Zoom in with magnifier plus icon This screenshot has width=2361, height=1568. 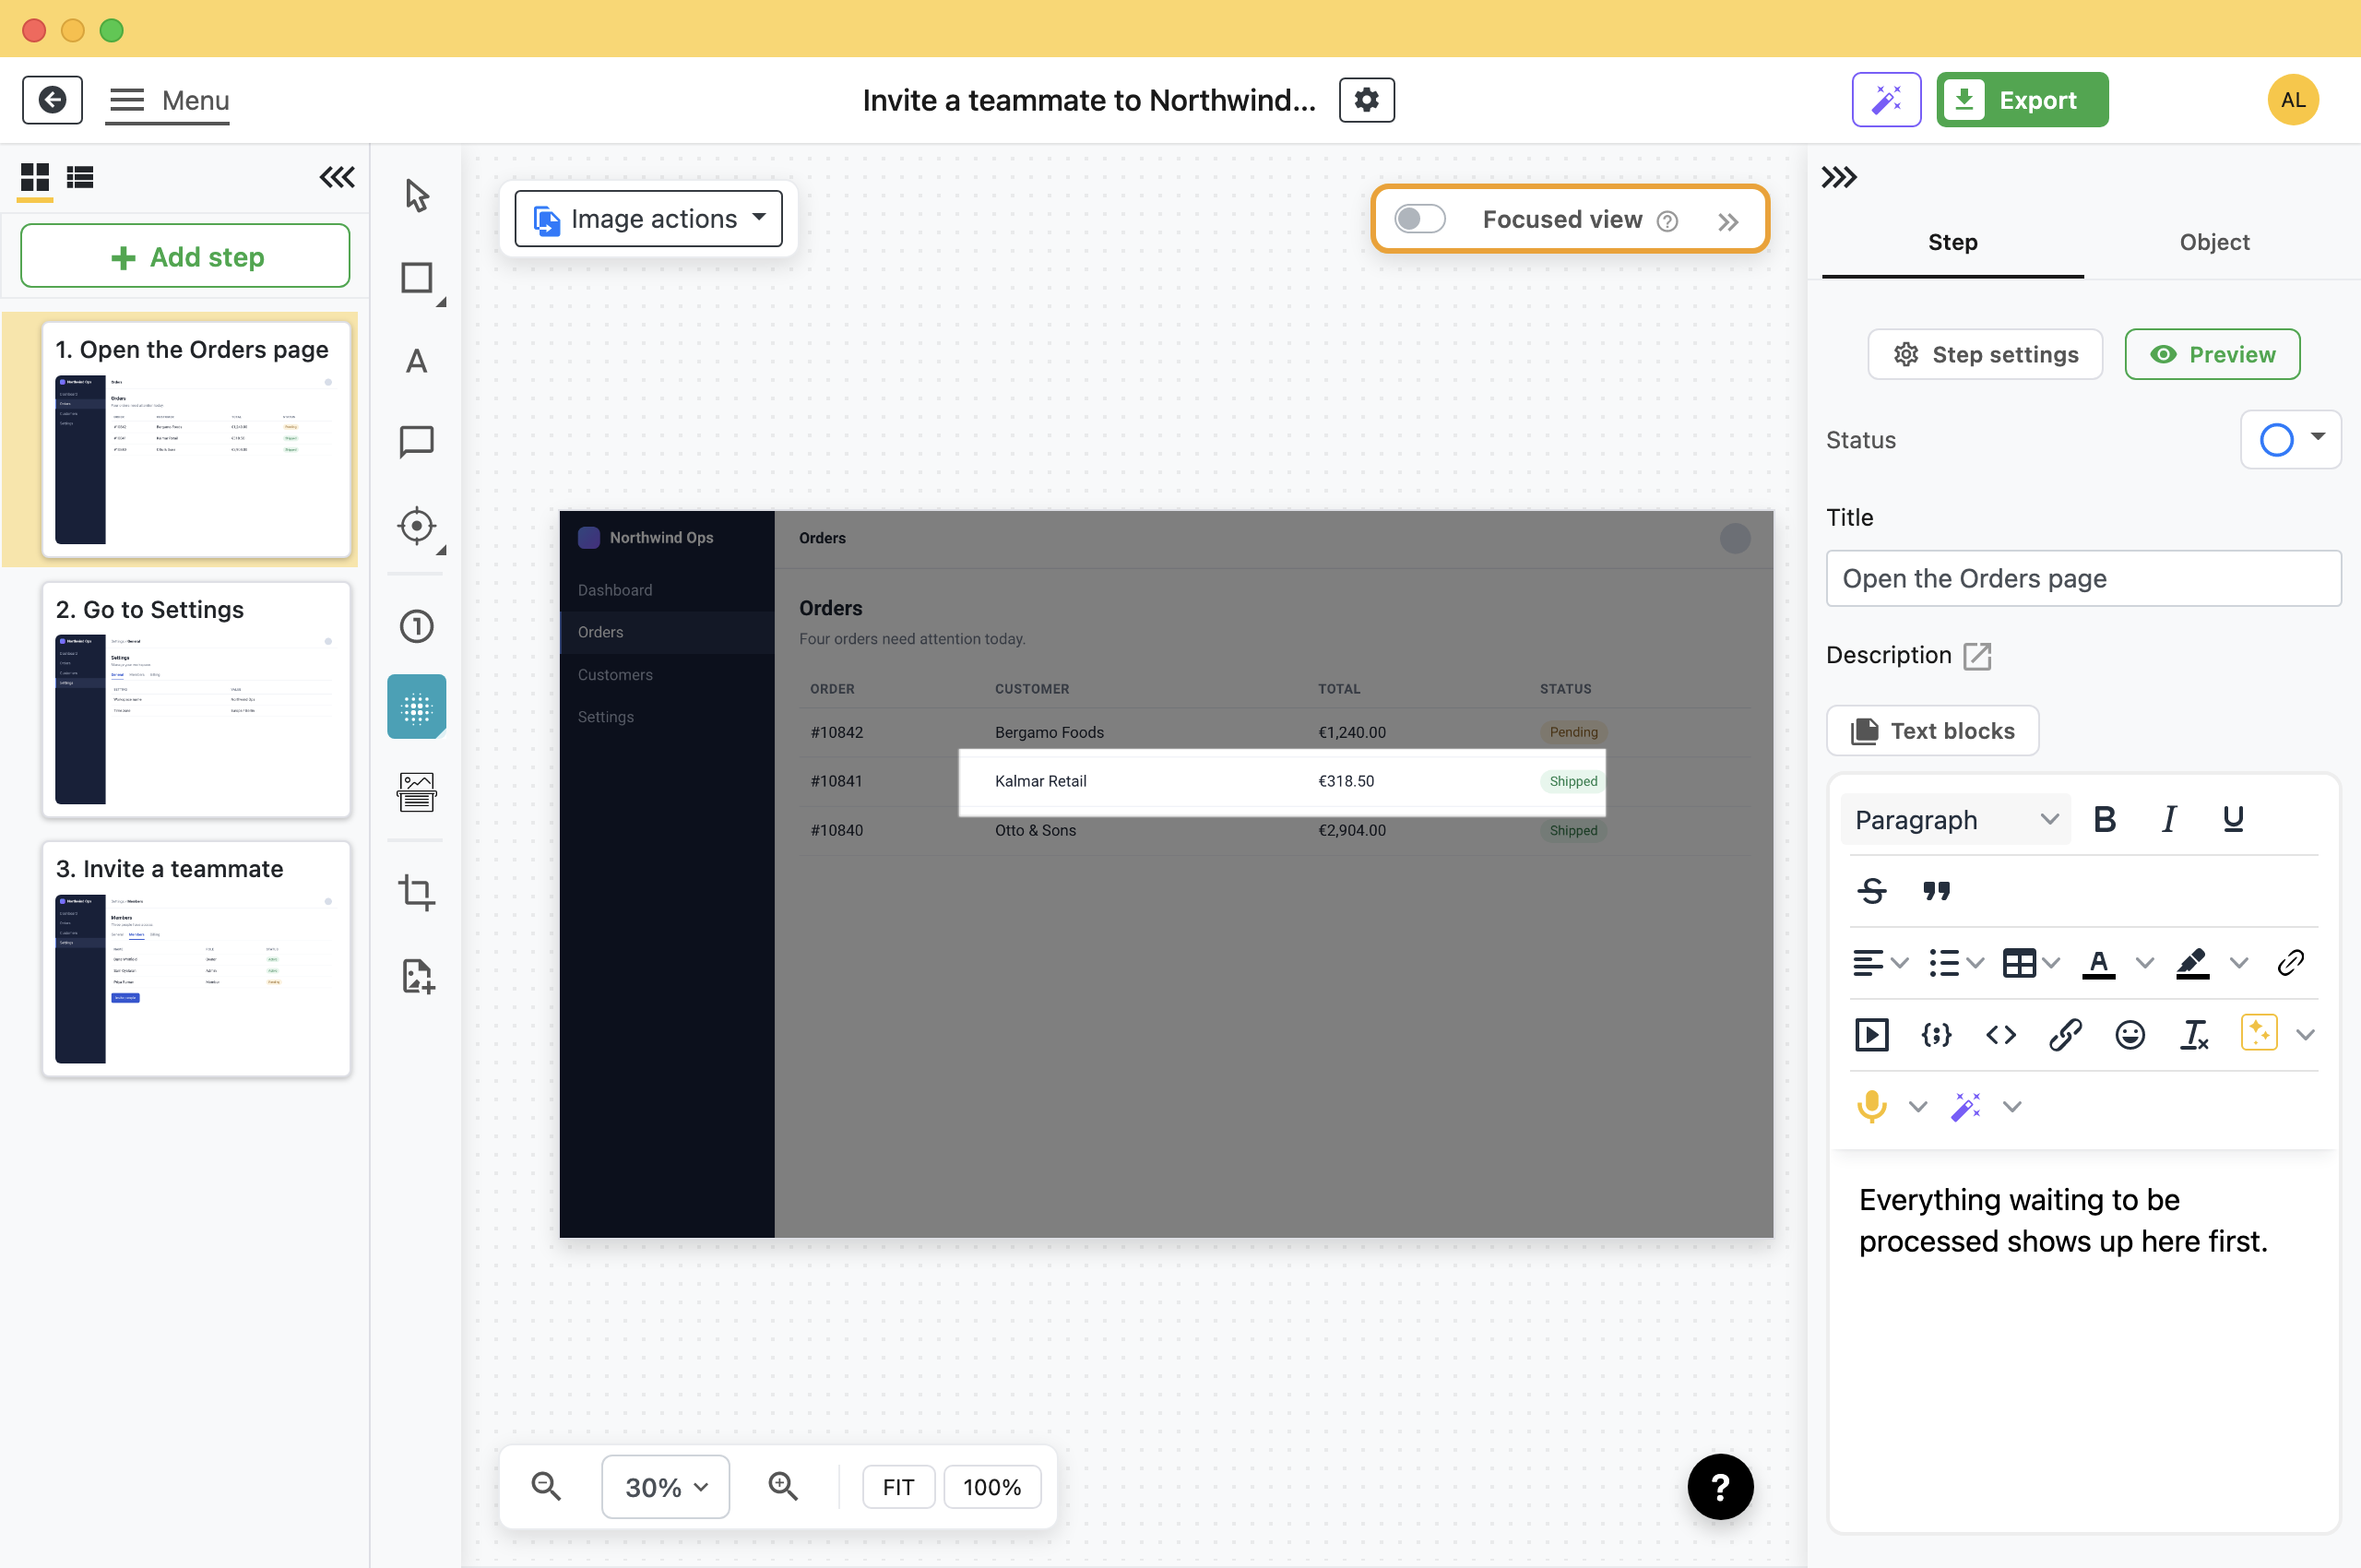coord(783,1487)
